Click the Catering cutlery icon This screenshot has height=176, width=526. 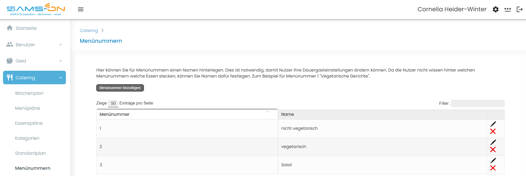10,77
